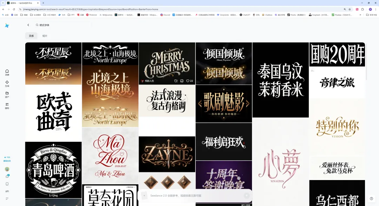Viewport: 379px width, 206px height.
Task: Open the help question mark icon
Action: pyautogui.click(x=372, y=199)
